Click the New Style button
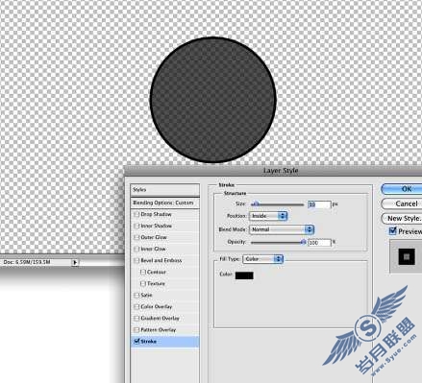Image resolution: width=422 pixels, height=383 pixels. (x=402, y=218)
